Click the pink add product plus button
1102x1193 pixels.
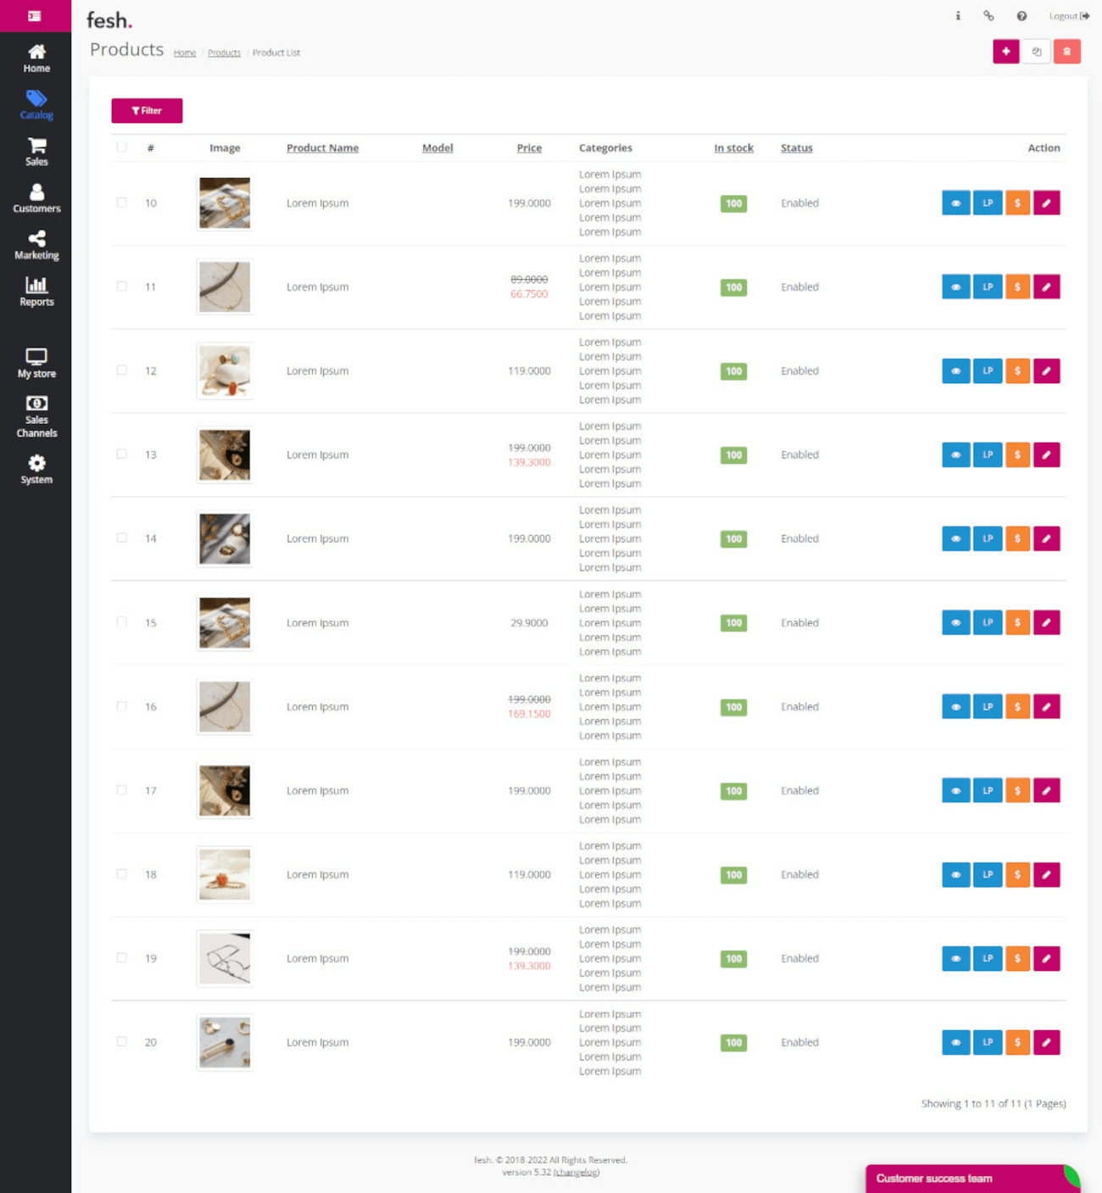(x=1005, y=52)
